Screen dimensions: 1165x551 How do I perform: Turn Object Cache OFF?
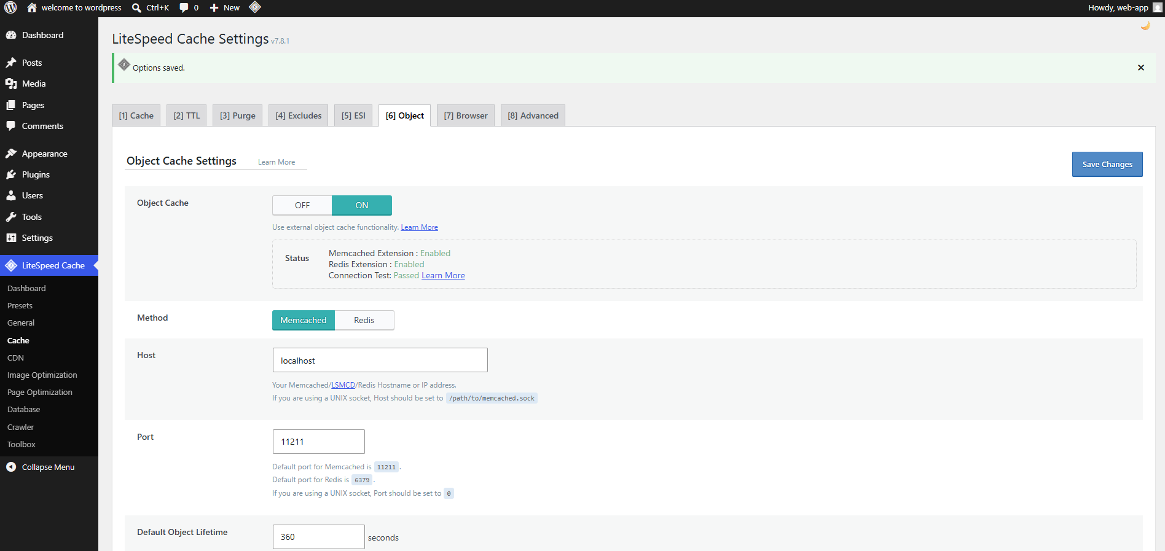point(302,205)
